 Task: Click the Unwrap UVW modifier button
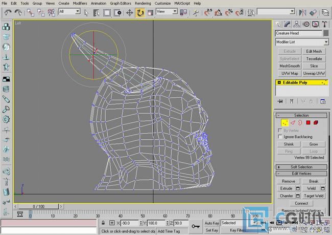pos(314,73)
